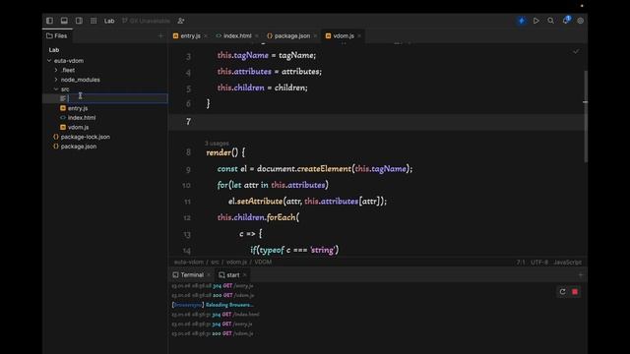The image size is (630, 354).
Task: Click the src breadcrumb
Action: click(215, 263)
